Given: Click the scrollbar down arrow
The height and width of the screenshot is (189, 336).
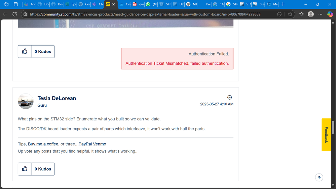Looking at the screenshot, I should pyautogui.click(x=333, y=185).
